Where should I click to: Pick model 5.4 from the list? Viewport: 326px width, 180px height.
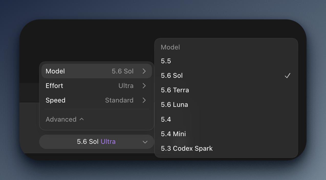pyautogui.click(x=226, y=119)
